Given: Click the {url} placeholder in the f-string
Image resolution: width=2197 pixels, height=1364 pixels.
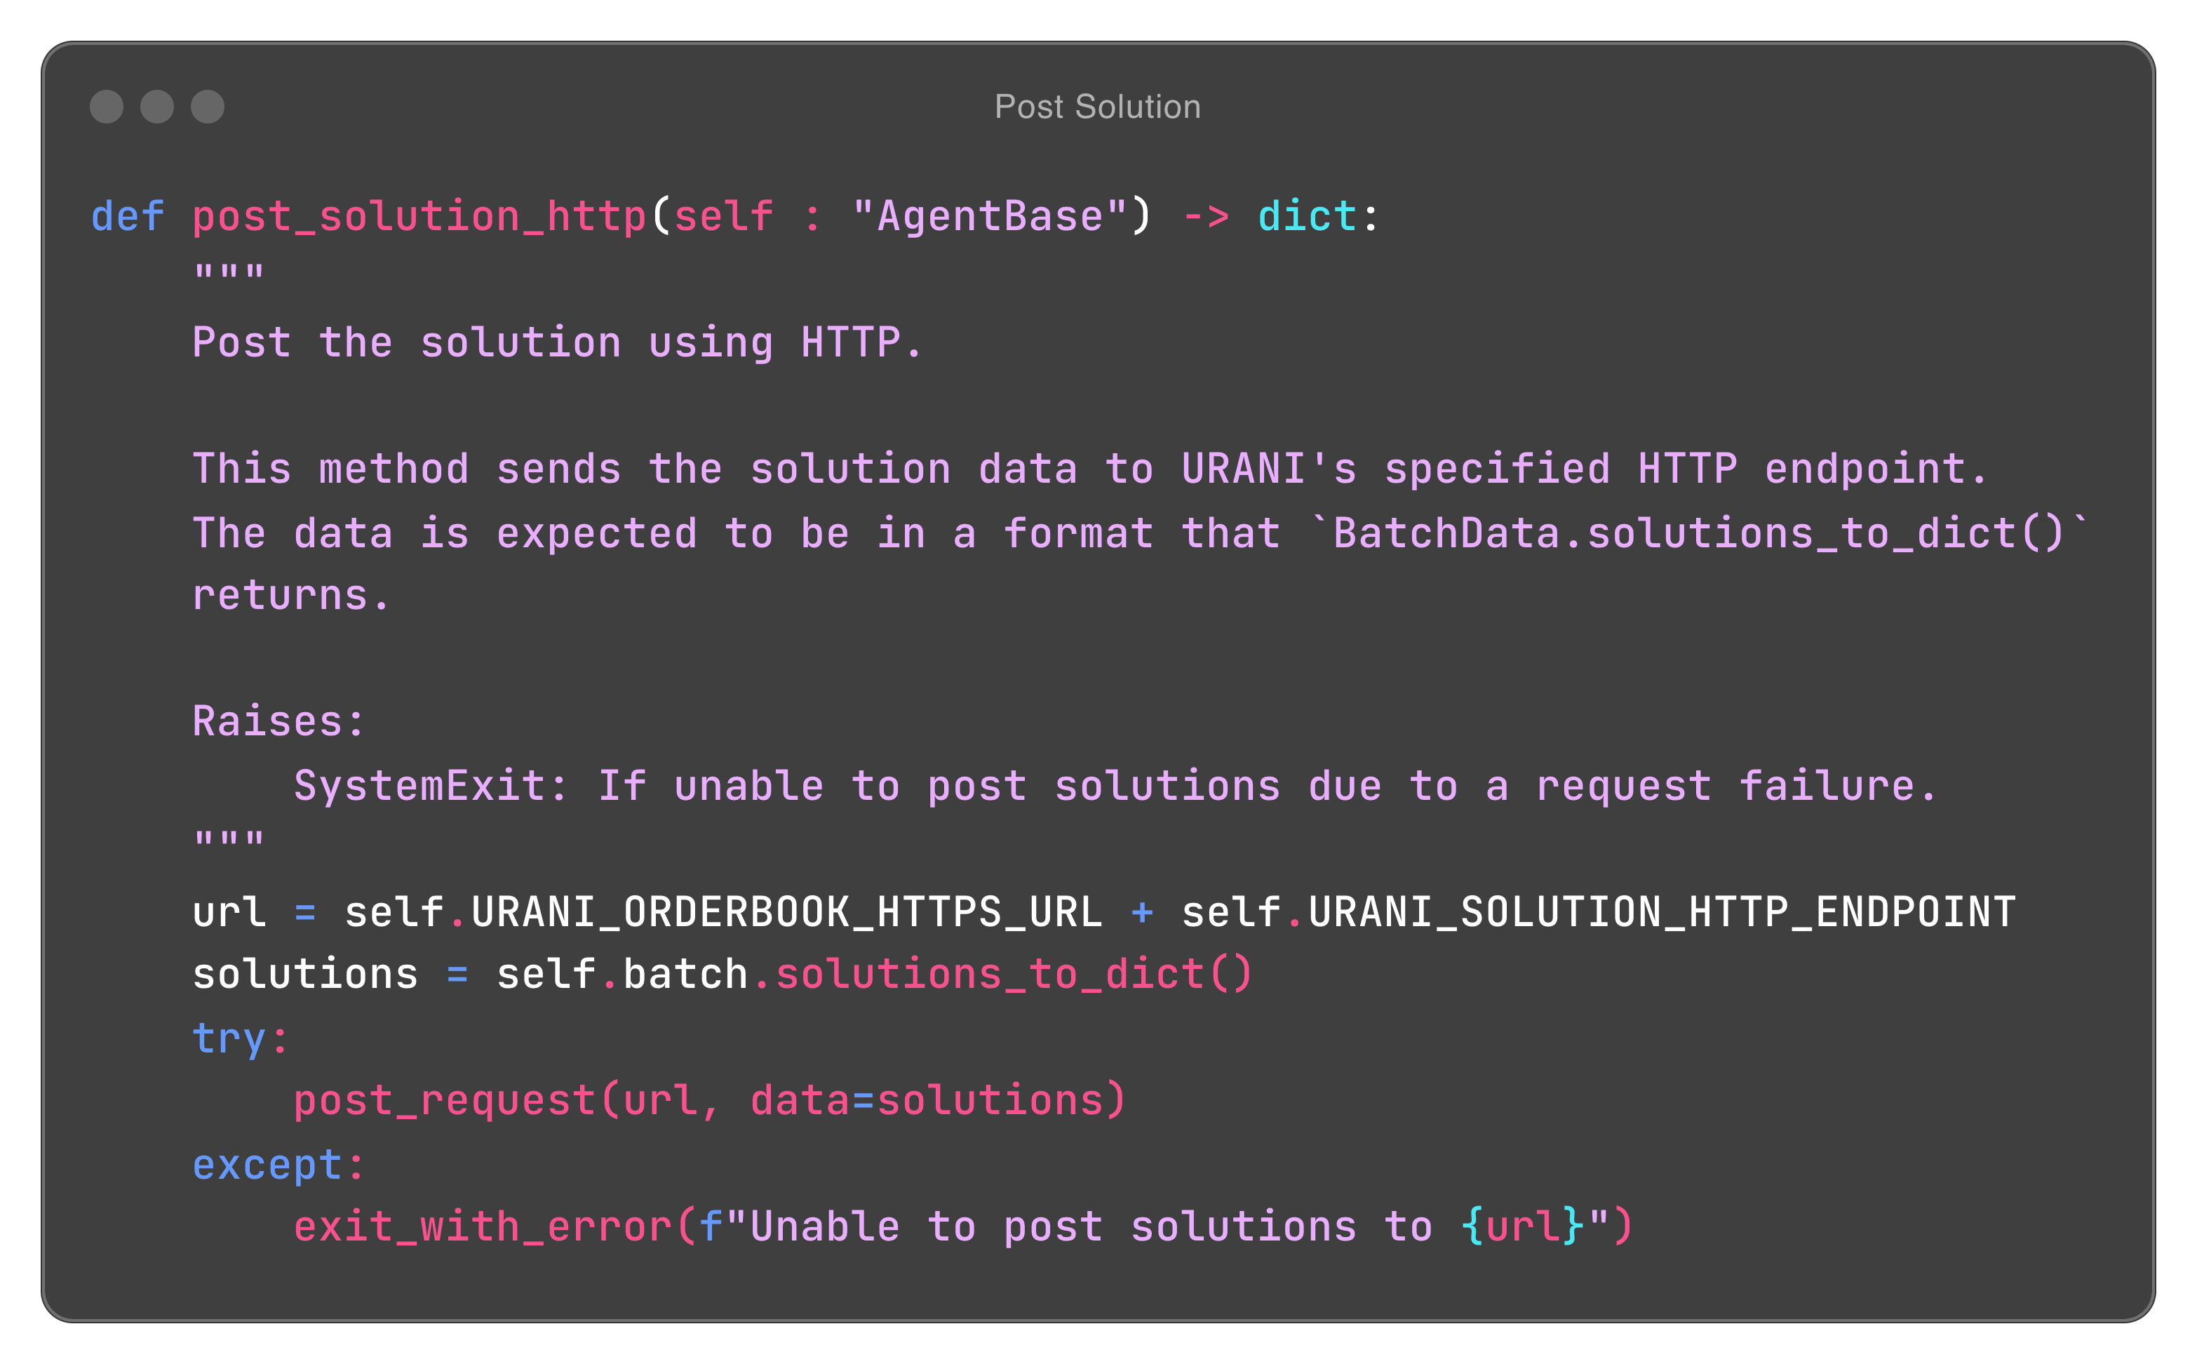Looking at the screenshot, I should [1522, 1228].
